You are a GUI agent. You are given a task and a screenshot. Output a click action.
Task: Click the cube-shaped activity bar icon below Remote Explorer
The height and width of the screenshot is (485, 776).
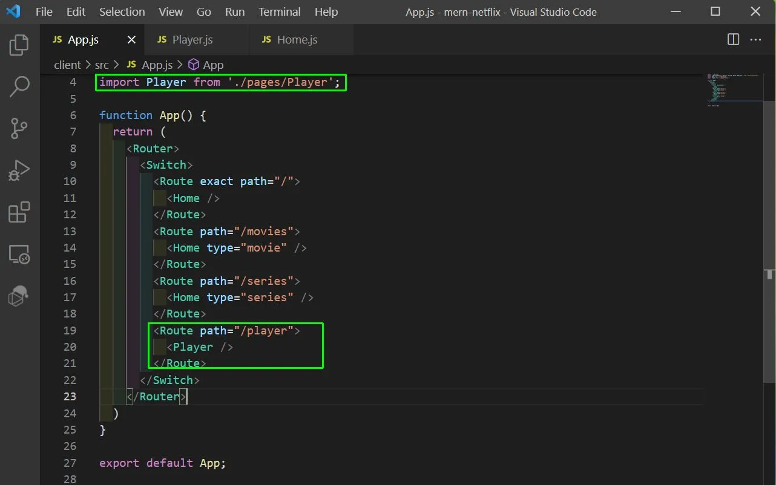[18, 296]
